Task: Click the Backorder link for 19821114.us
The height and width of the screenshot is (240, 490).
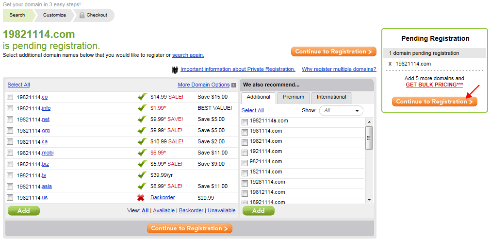Action: (163, 197)
